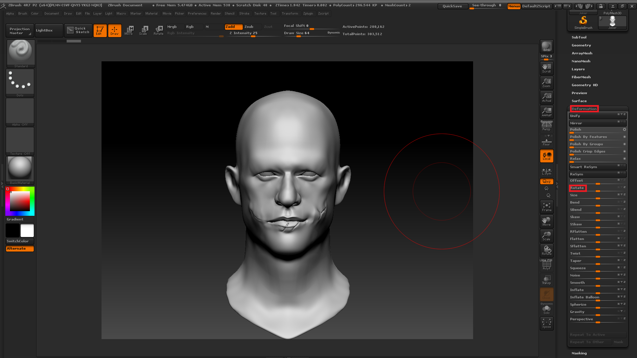Click the QuickSave button
Viewport: 637px width, 358px height.
(452, 6)
